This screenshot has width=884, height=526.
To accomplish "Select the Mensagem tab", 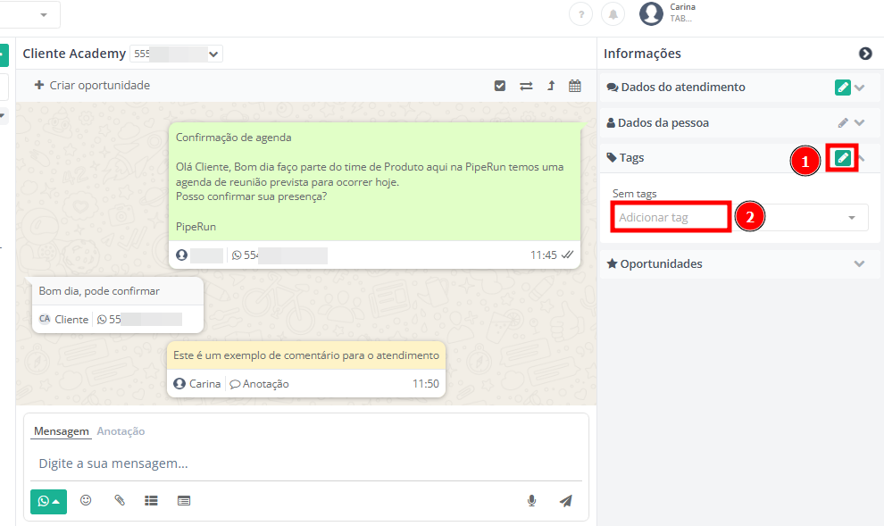I will (62, 431).
